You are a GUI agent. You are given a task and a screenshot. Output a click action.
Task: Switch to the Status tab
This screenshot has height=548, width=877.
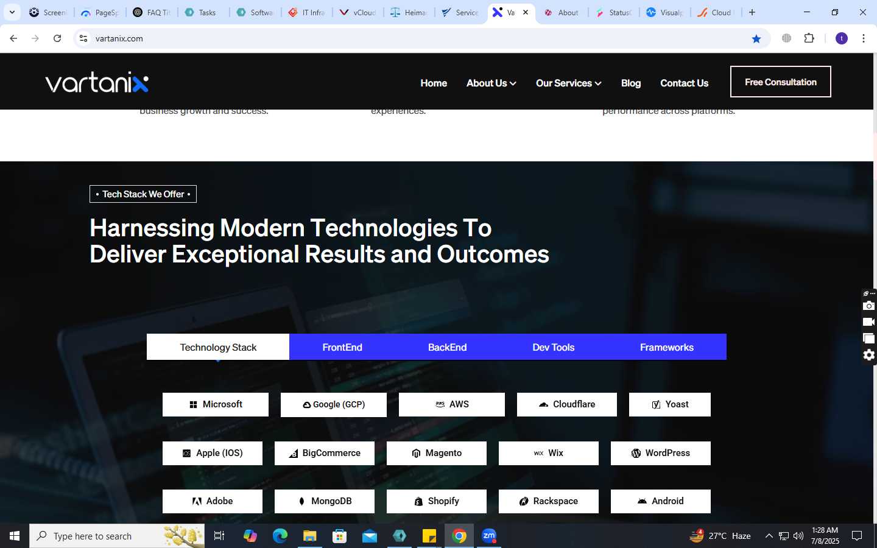(x=614, y=12)
